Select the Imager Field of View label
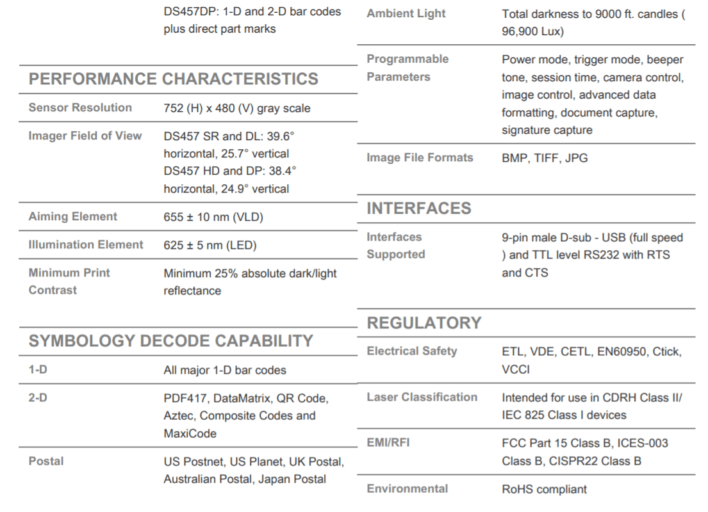708x512 pixels. click(x=85, y=136)
